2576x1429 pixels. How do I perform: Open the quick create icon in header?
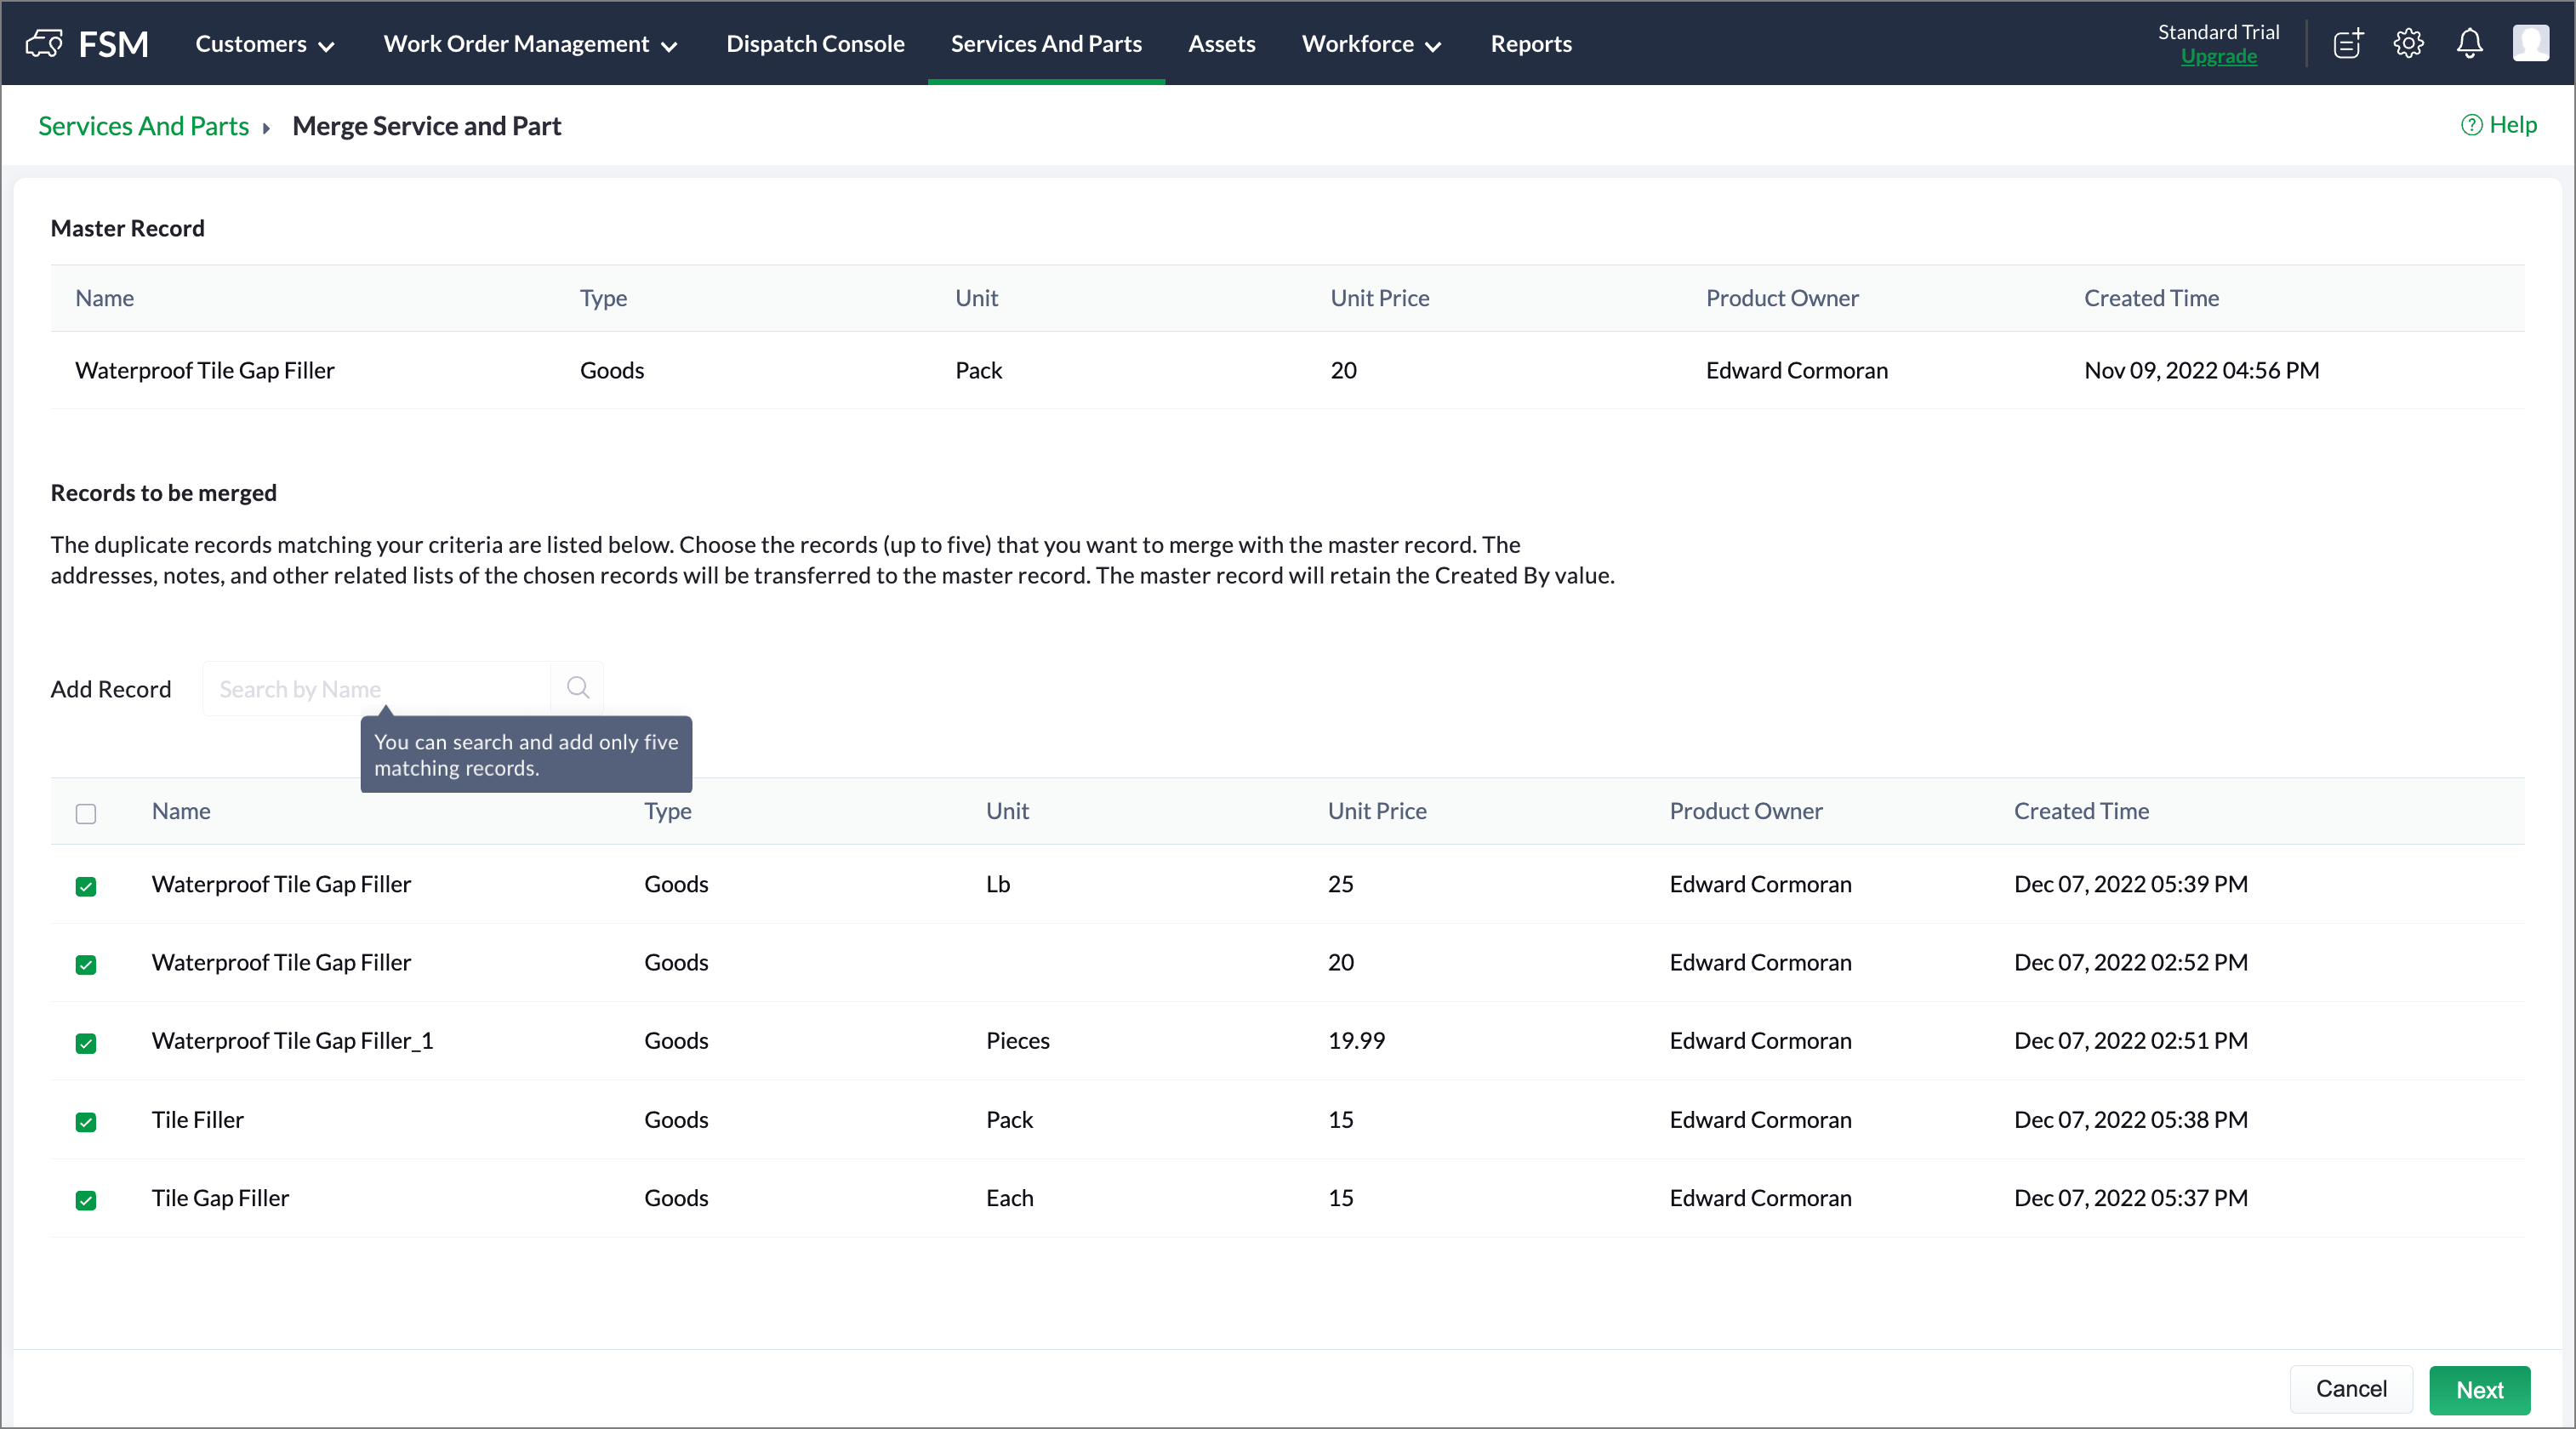(x=2348, y=43)
